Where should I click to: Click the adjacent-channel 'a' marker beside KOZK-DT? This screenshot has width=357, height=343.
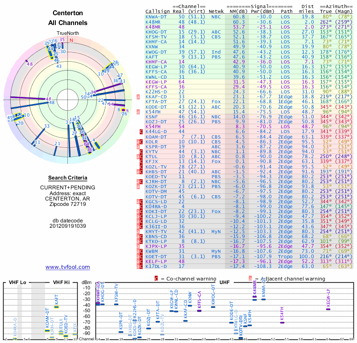coord(138,187)
